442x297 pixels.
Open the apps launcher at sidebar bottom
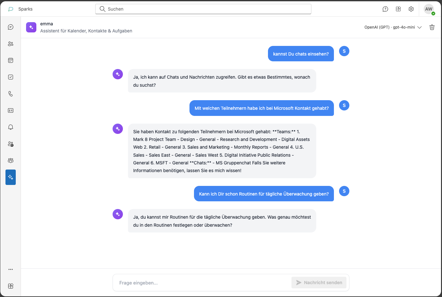[11, 286]
